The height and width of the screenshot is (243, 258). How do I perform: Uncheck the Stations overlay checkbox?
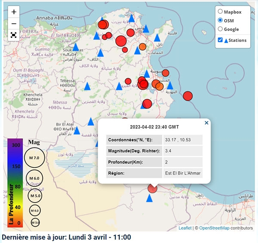pos(220,40)
